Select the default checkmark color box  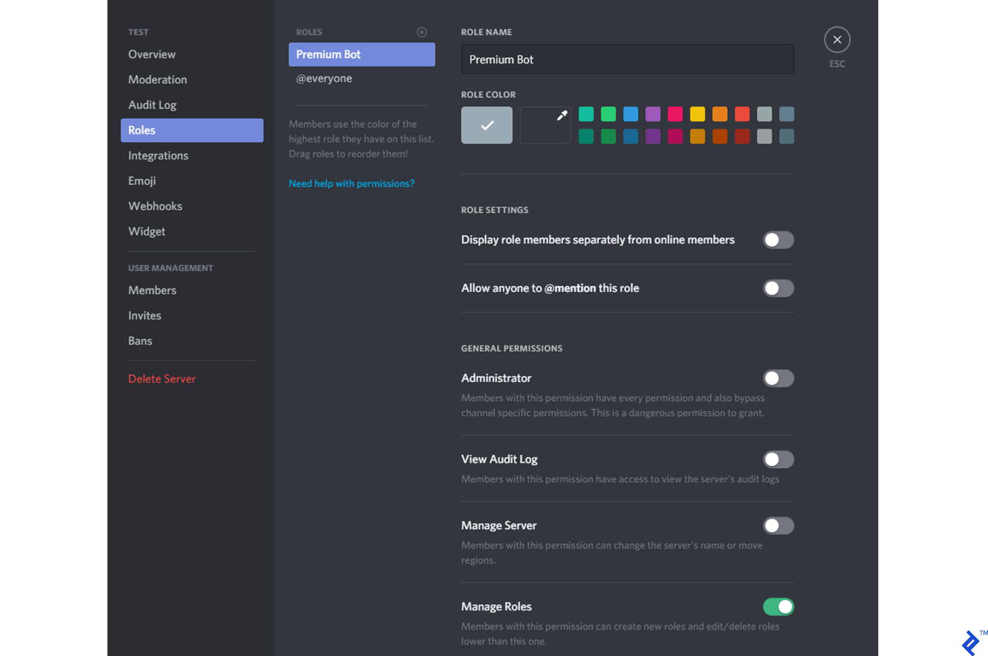[x=486, y=125]
